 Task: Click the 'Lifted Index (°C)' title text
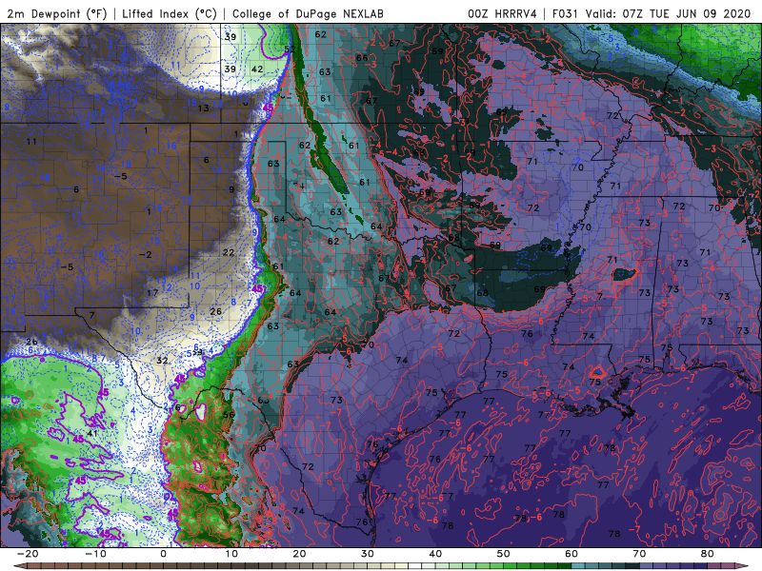[x=170, y=13]
